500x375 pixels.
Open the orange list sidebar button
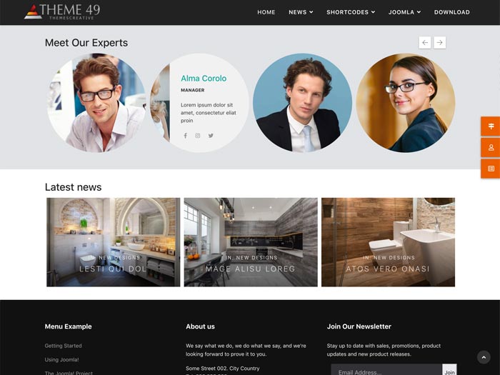tap(491, 169)
